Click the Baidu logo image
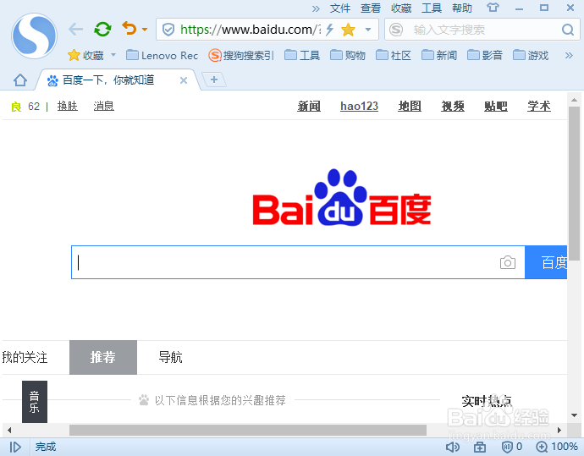This screenshot has height=456, width=584. (342, 197)
